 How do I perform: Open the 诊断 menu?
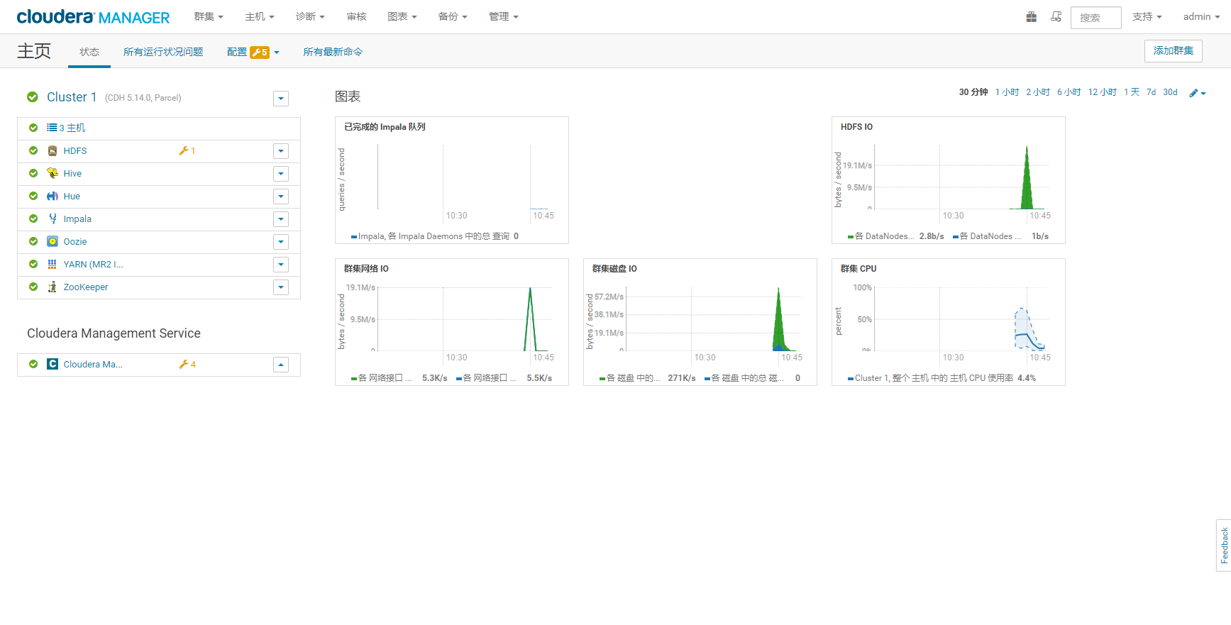(x=310, y=16)
